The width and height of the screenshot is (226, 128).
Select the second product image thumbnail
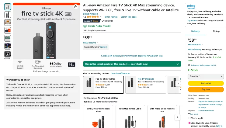(x=8, y=15)
